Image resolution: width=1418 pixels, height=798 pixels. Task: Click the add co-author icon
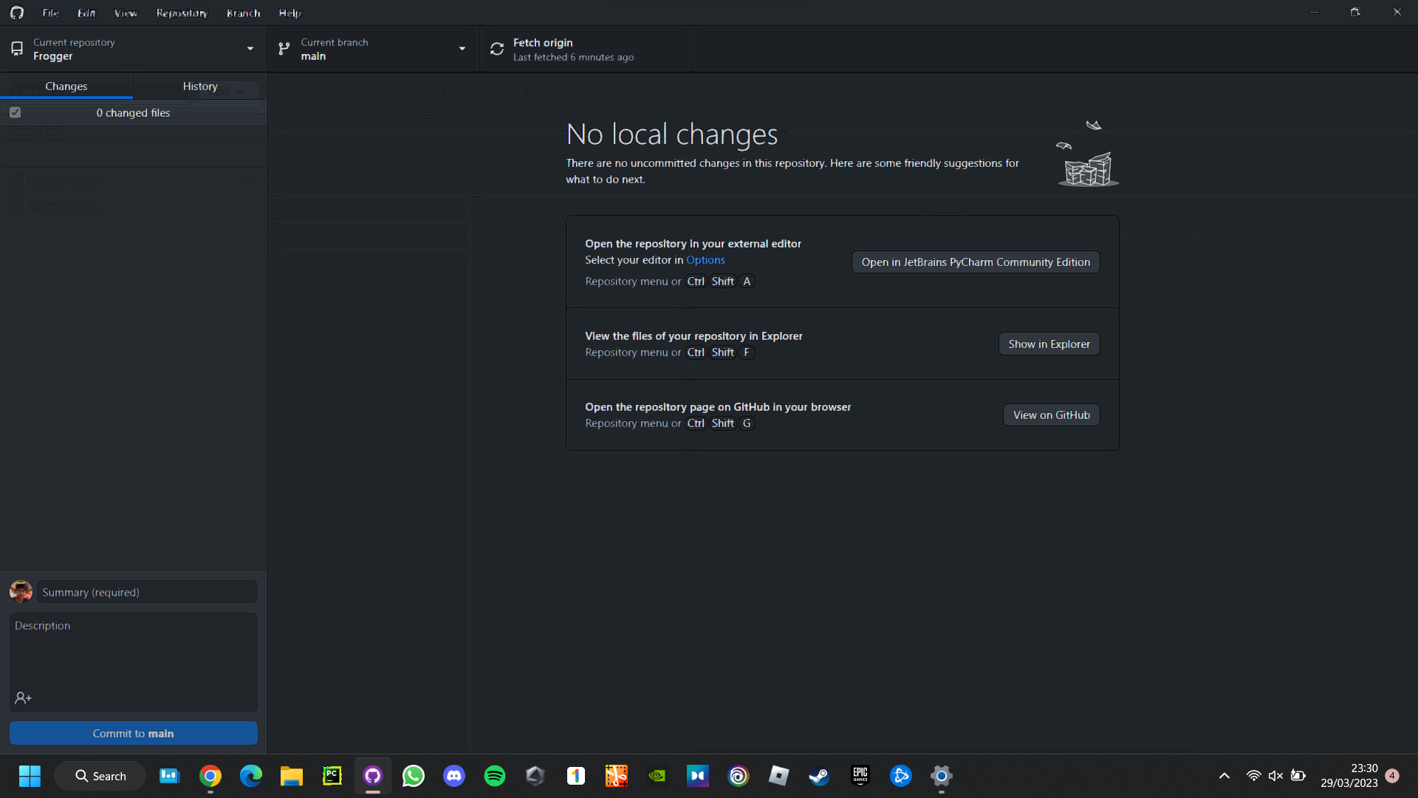[x=22, y=698]
